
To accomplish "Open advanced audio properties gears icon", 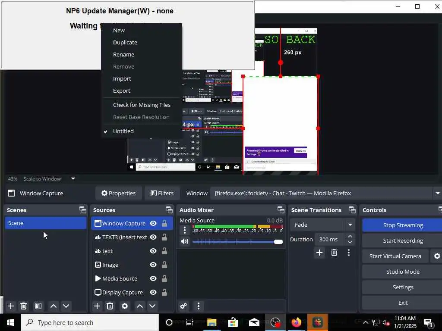I will click(x=183, y=306).
